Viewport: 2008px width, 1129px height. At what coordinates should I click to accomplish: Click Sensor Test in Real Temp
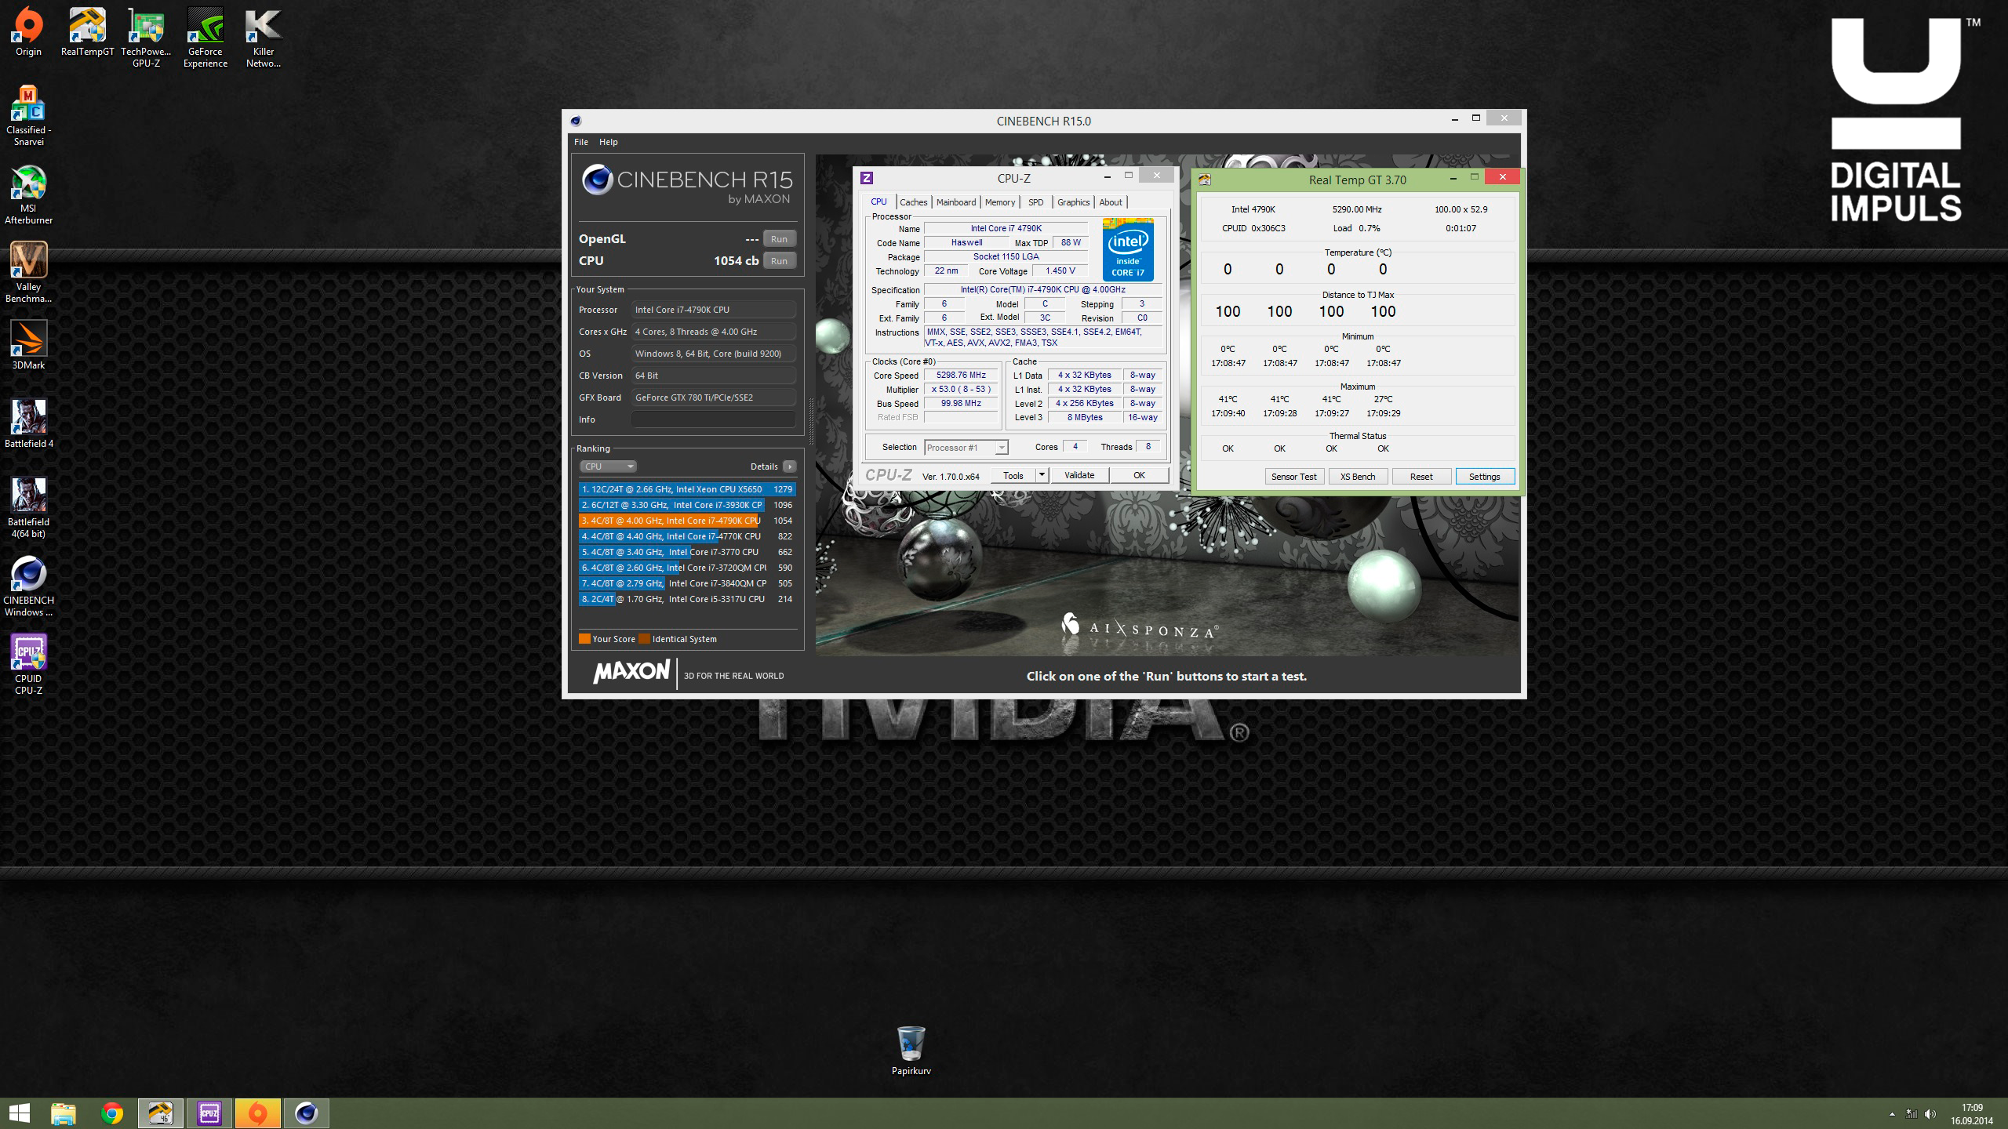click(1294, 477)
